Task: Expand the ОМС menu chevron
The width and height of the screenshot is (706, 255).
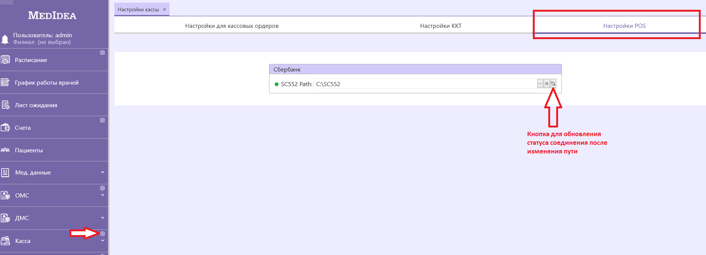Action: coord(103,195)
